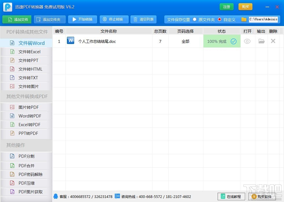
Task: Expand 其他文件转换成PDF section header
Action: 26,96
